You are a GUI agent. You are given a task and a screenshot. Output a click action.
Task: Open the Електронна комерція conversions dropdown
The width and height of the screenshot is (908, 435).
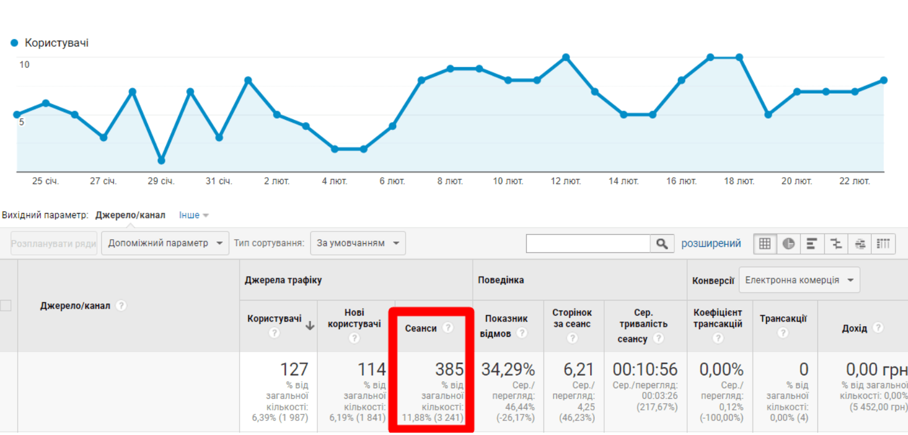pos(799,280)
